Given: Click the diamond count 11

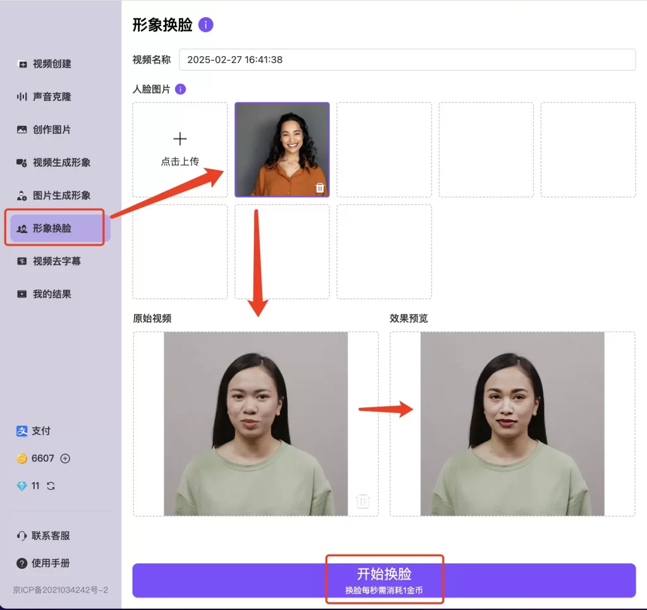Looking at the screenshot, I should point(35,486).
